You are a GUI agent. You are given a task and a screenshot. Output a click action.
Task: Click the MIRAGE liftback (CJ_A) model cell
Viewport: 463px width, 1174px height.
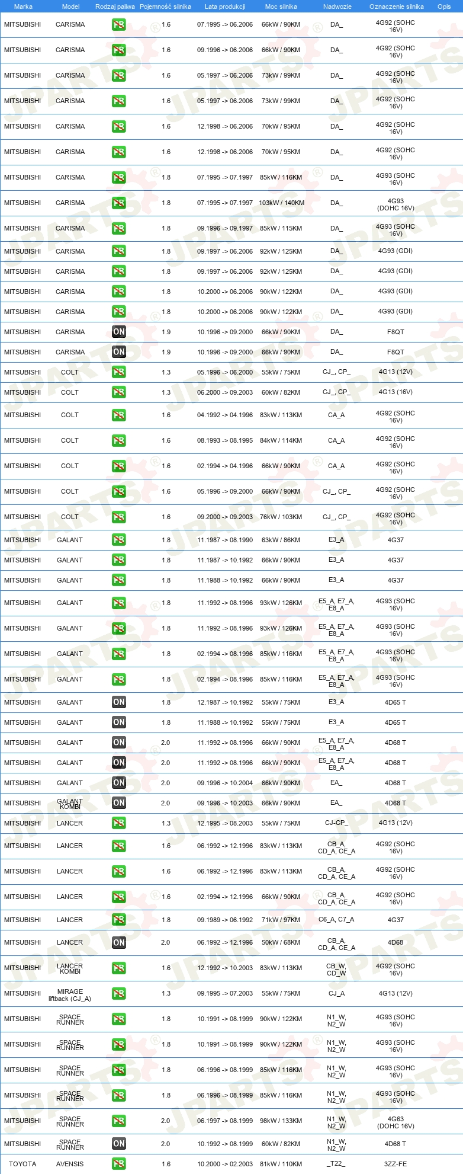tap(70, 995)
